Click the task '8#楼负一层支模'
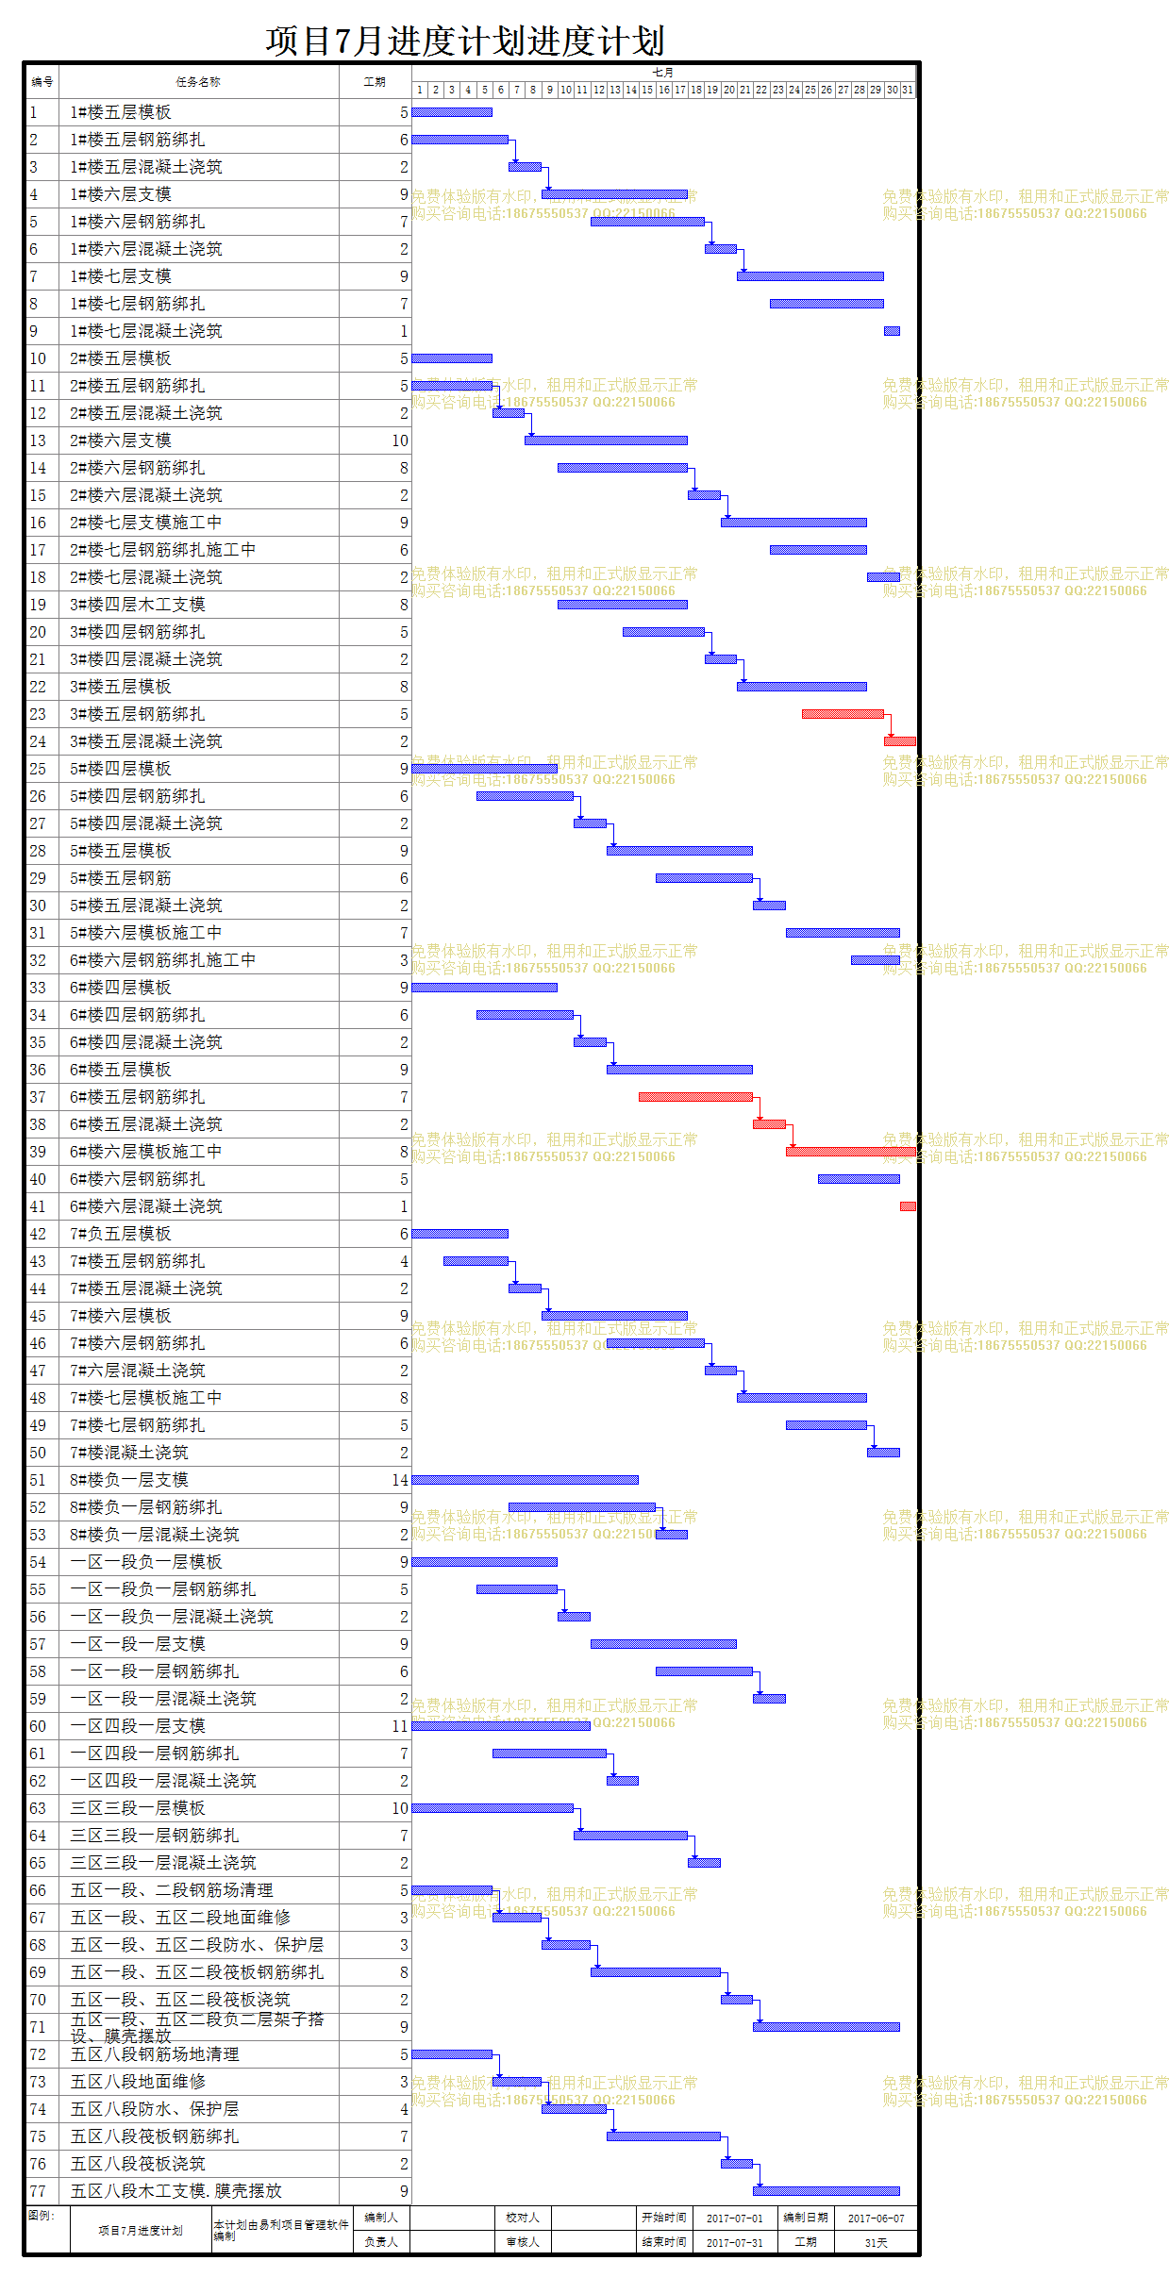Image resolution: width=1169 pixels, height=2277 pixels. tap(129, 1480)
